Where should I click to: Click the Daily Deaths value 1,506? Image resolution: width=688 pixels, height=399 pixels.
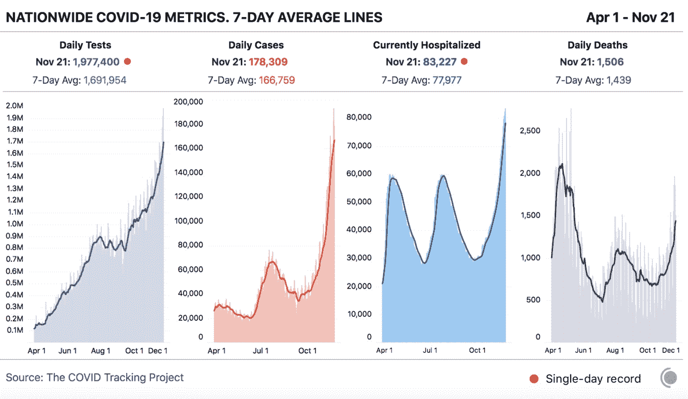click(610, 62)
